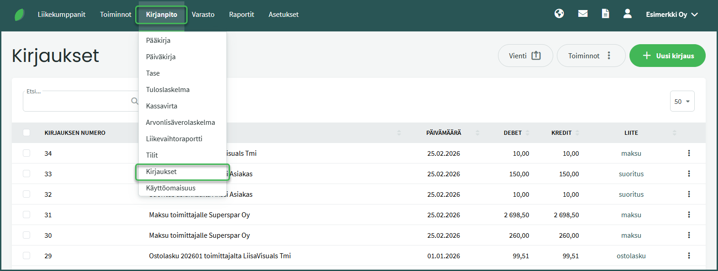The width and height of the screenshot is (718, 271).
Task: Click the search magnifier icon
Action: tap(135, 101)
